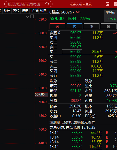Click the red 买 buy button
Image resolution: width=117 pixels, height=150 pixels.
coord(57,26)
